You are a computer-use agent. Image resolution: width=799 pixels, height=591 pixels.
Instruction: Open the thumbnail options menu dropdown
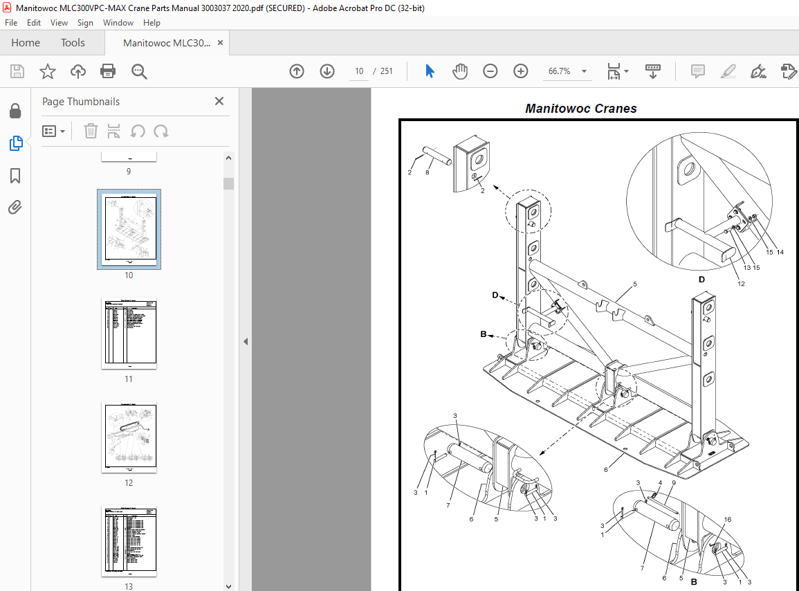(53, 131)
